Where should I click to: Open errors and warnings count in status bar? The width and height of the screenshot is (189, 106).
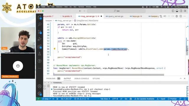[82, 99]
